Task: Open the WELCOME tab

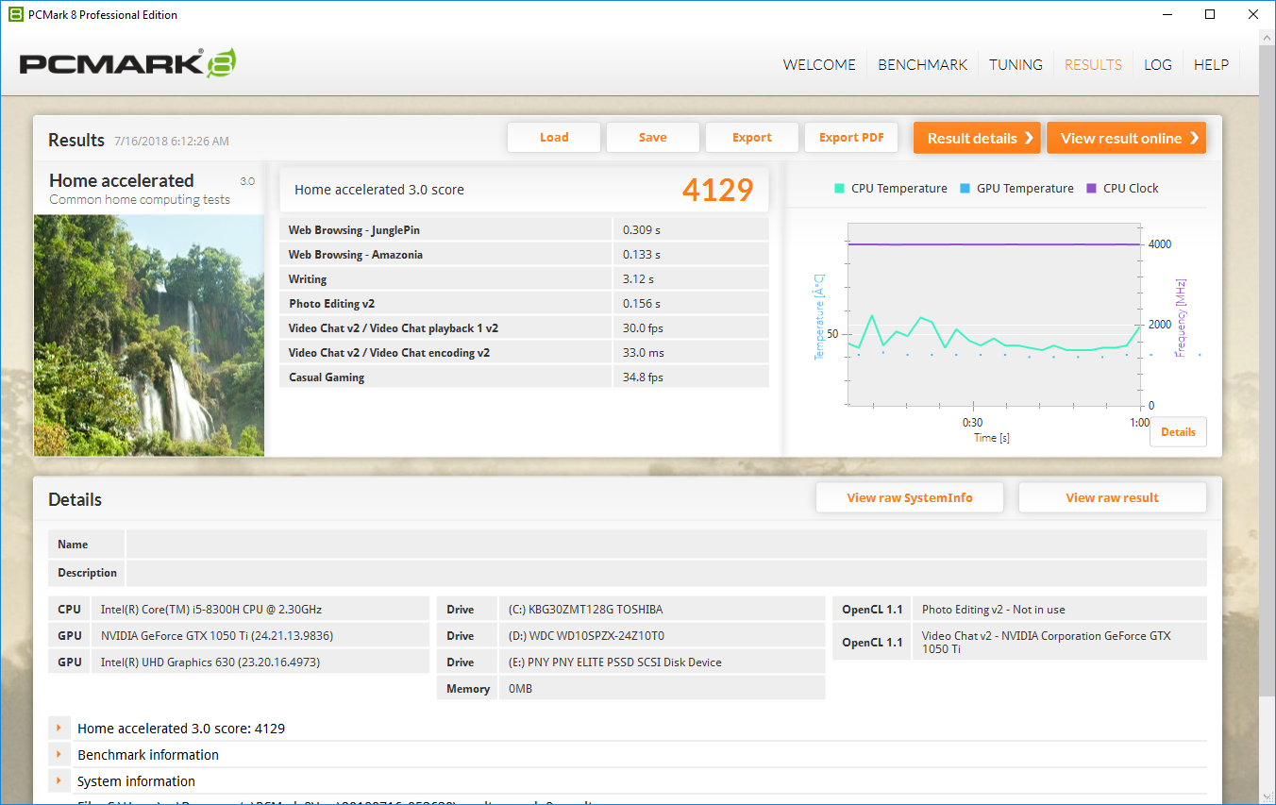Action: point(819,65)
